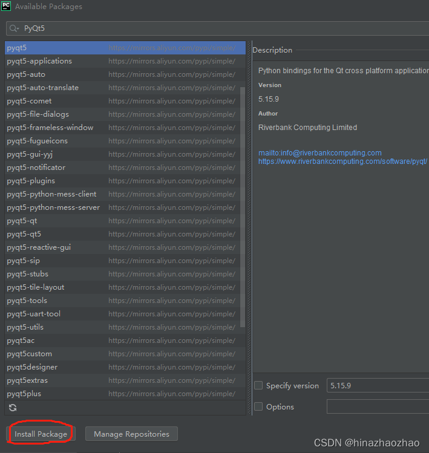Pick pyqt5-stubs from the list
The width and height of the screenshot is (429, 453).
point(125,274)
